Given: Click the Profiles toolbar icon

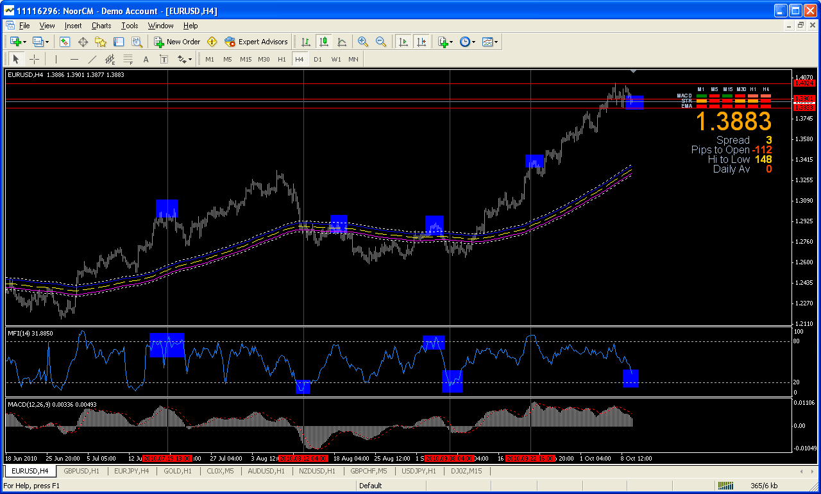Looking at the screenshot, I should point(37,42).
